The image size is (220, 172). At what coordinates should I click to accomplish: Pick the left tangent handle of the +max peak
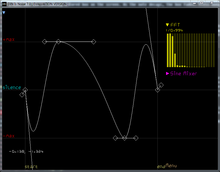45,42
